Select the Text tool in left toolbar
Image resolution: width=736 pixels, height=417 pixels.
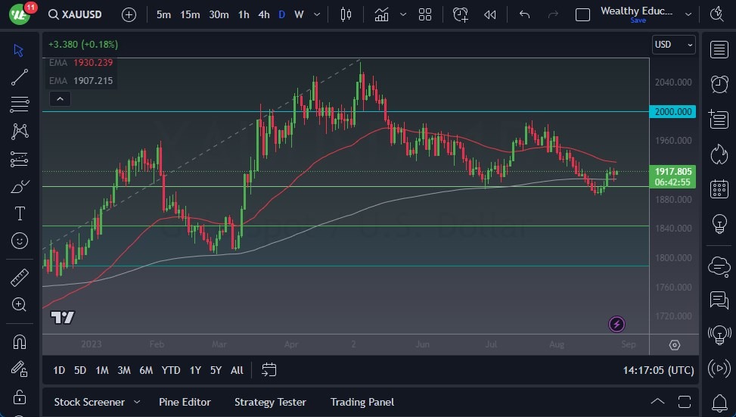point(20,213)
